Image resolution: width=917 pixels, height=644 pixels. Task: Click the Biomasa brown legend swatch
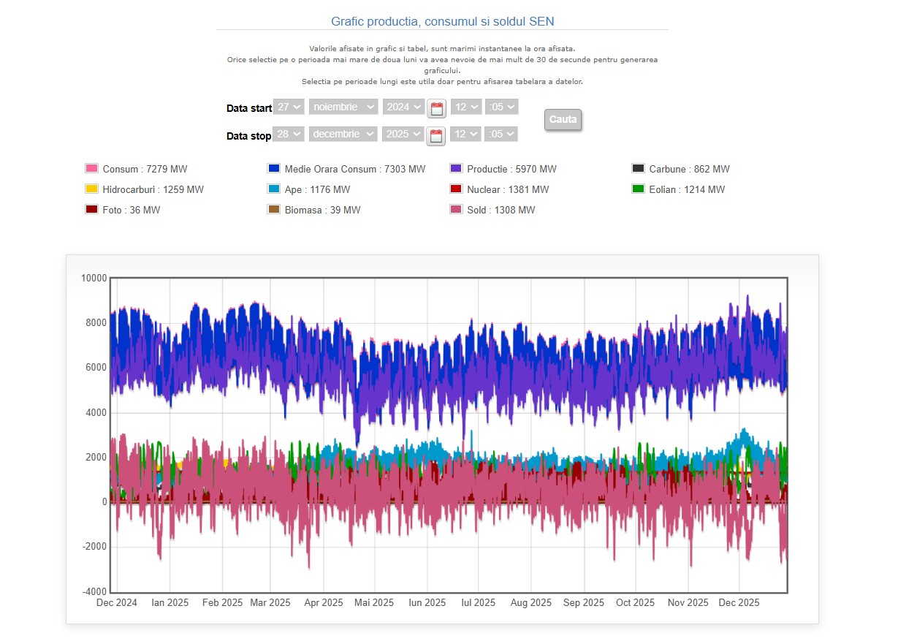pyautogui.click(x=274, y=210)
